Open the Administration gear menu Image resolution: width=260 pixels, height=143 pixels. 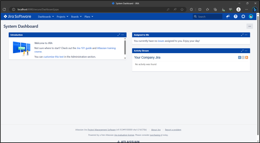tap(243, 16)
